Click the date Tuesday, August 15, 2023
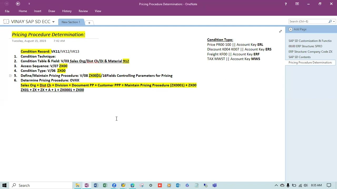Image resolution: width=337 pixels, height=189 pixels. 29,41
